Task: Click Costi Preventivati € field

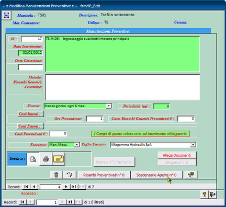Action: [58, 134]
